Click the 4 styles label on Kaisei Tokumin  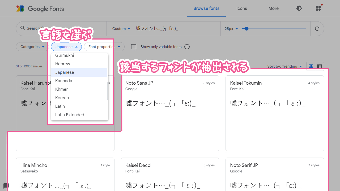314,83
